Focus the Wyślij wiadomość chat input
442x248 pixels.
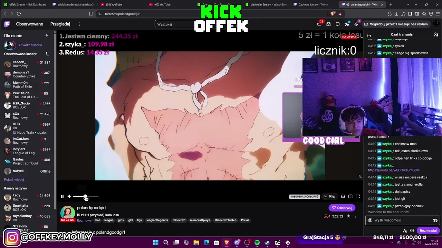402,220
